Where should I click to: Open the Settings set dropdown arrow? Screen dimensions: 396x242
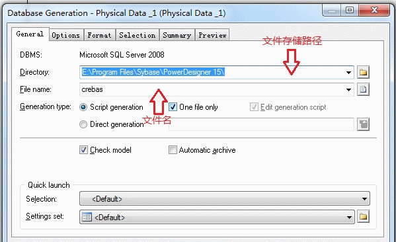pos(349,218)
